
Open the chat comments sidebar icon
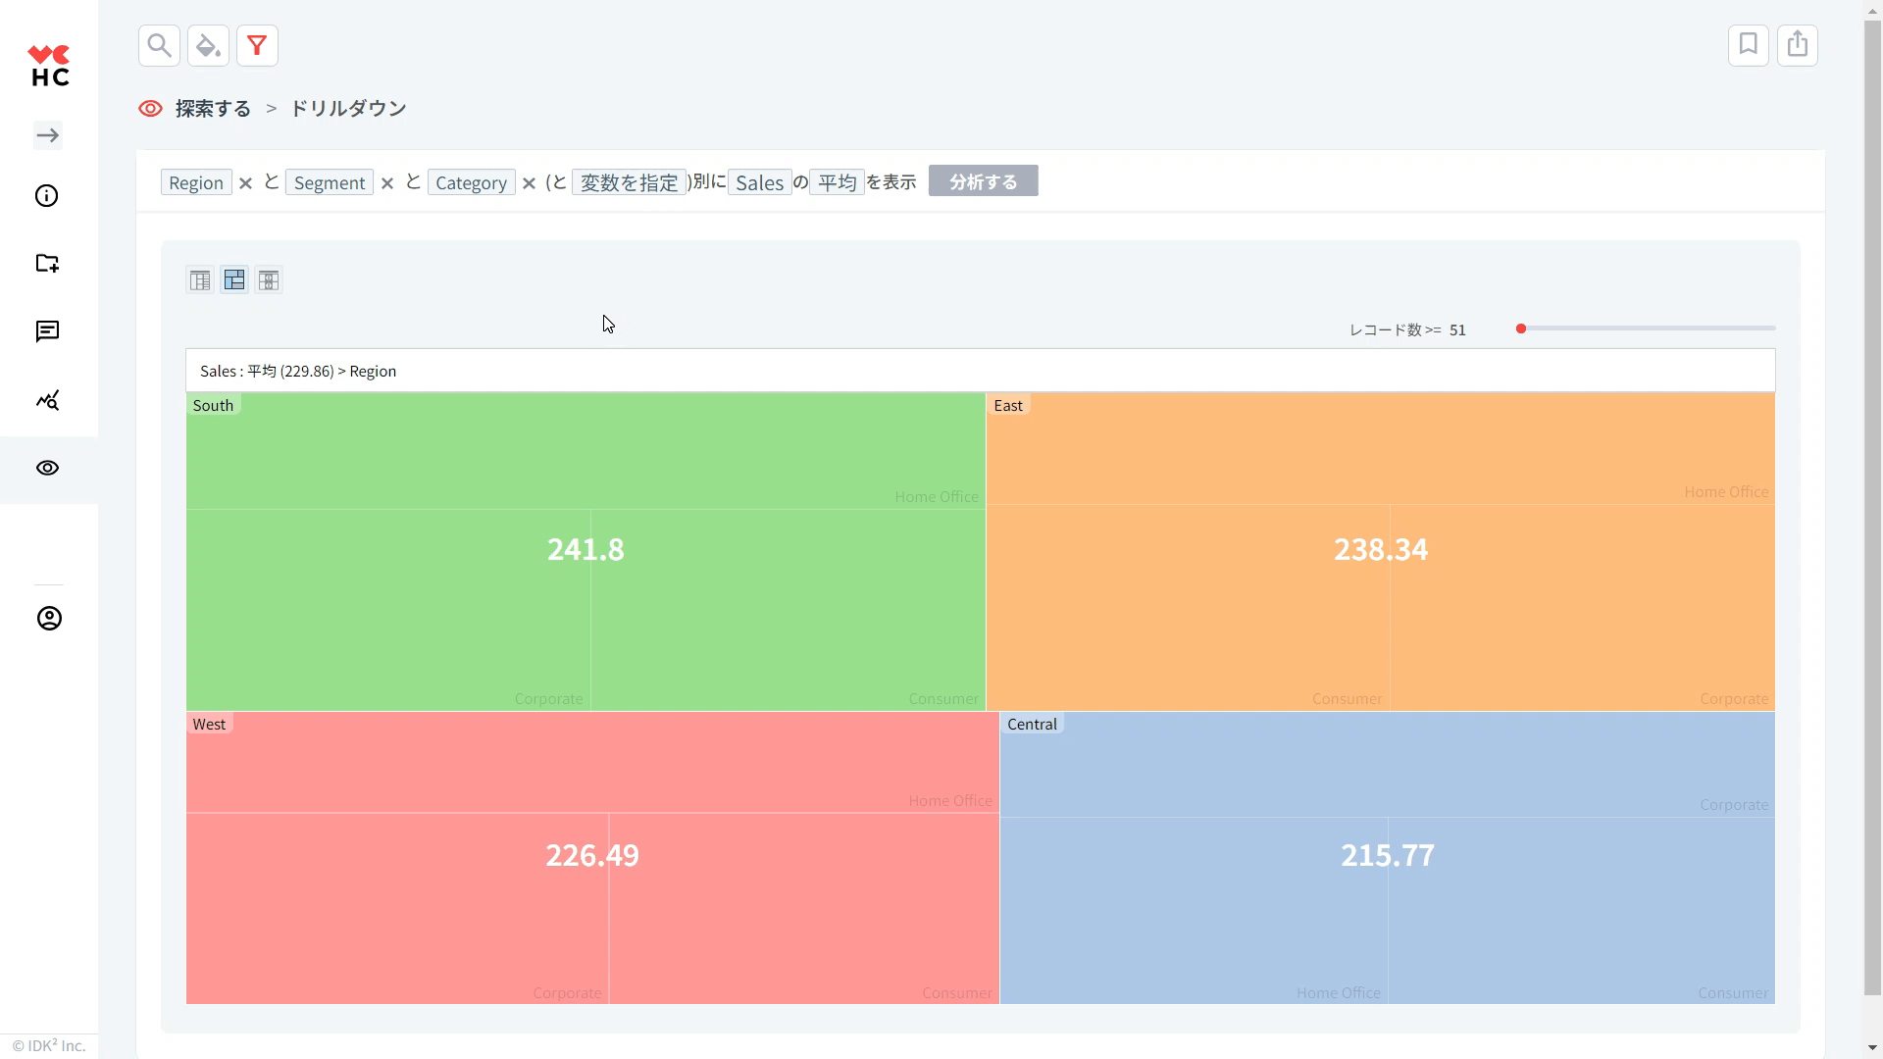pyautogui.click(x=47, y=331)
